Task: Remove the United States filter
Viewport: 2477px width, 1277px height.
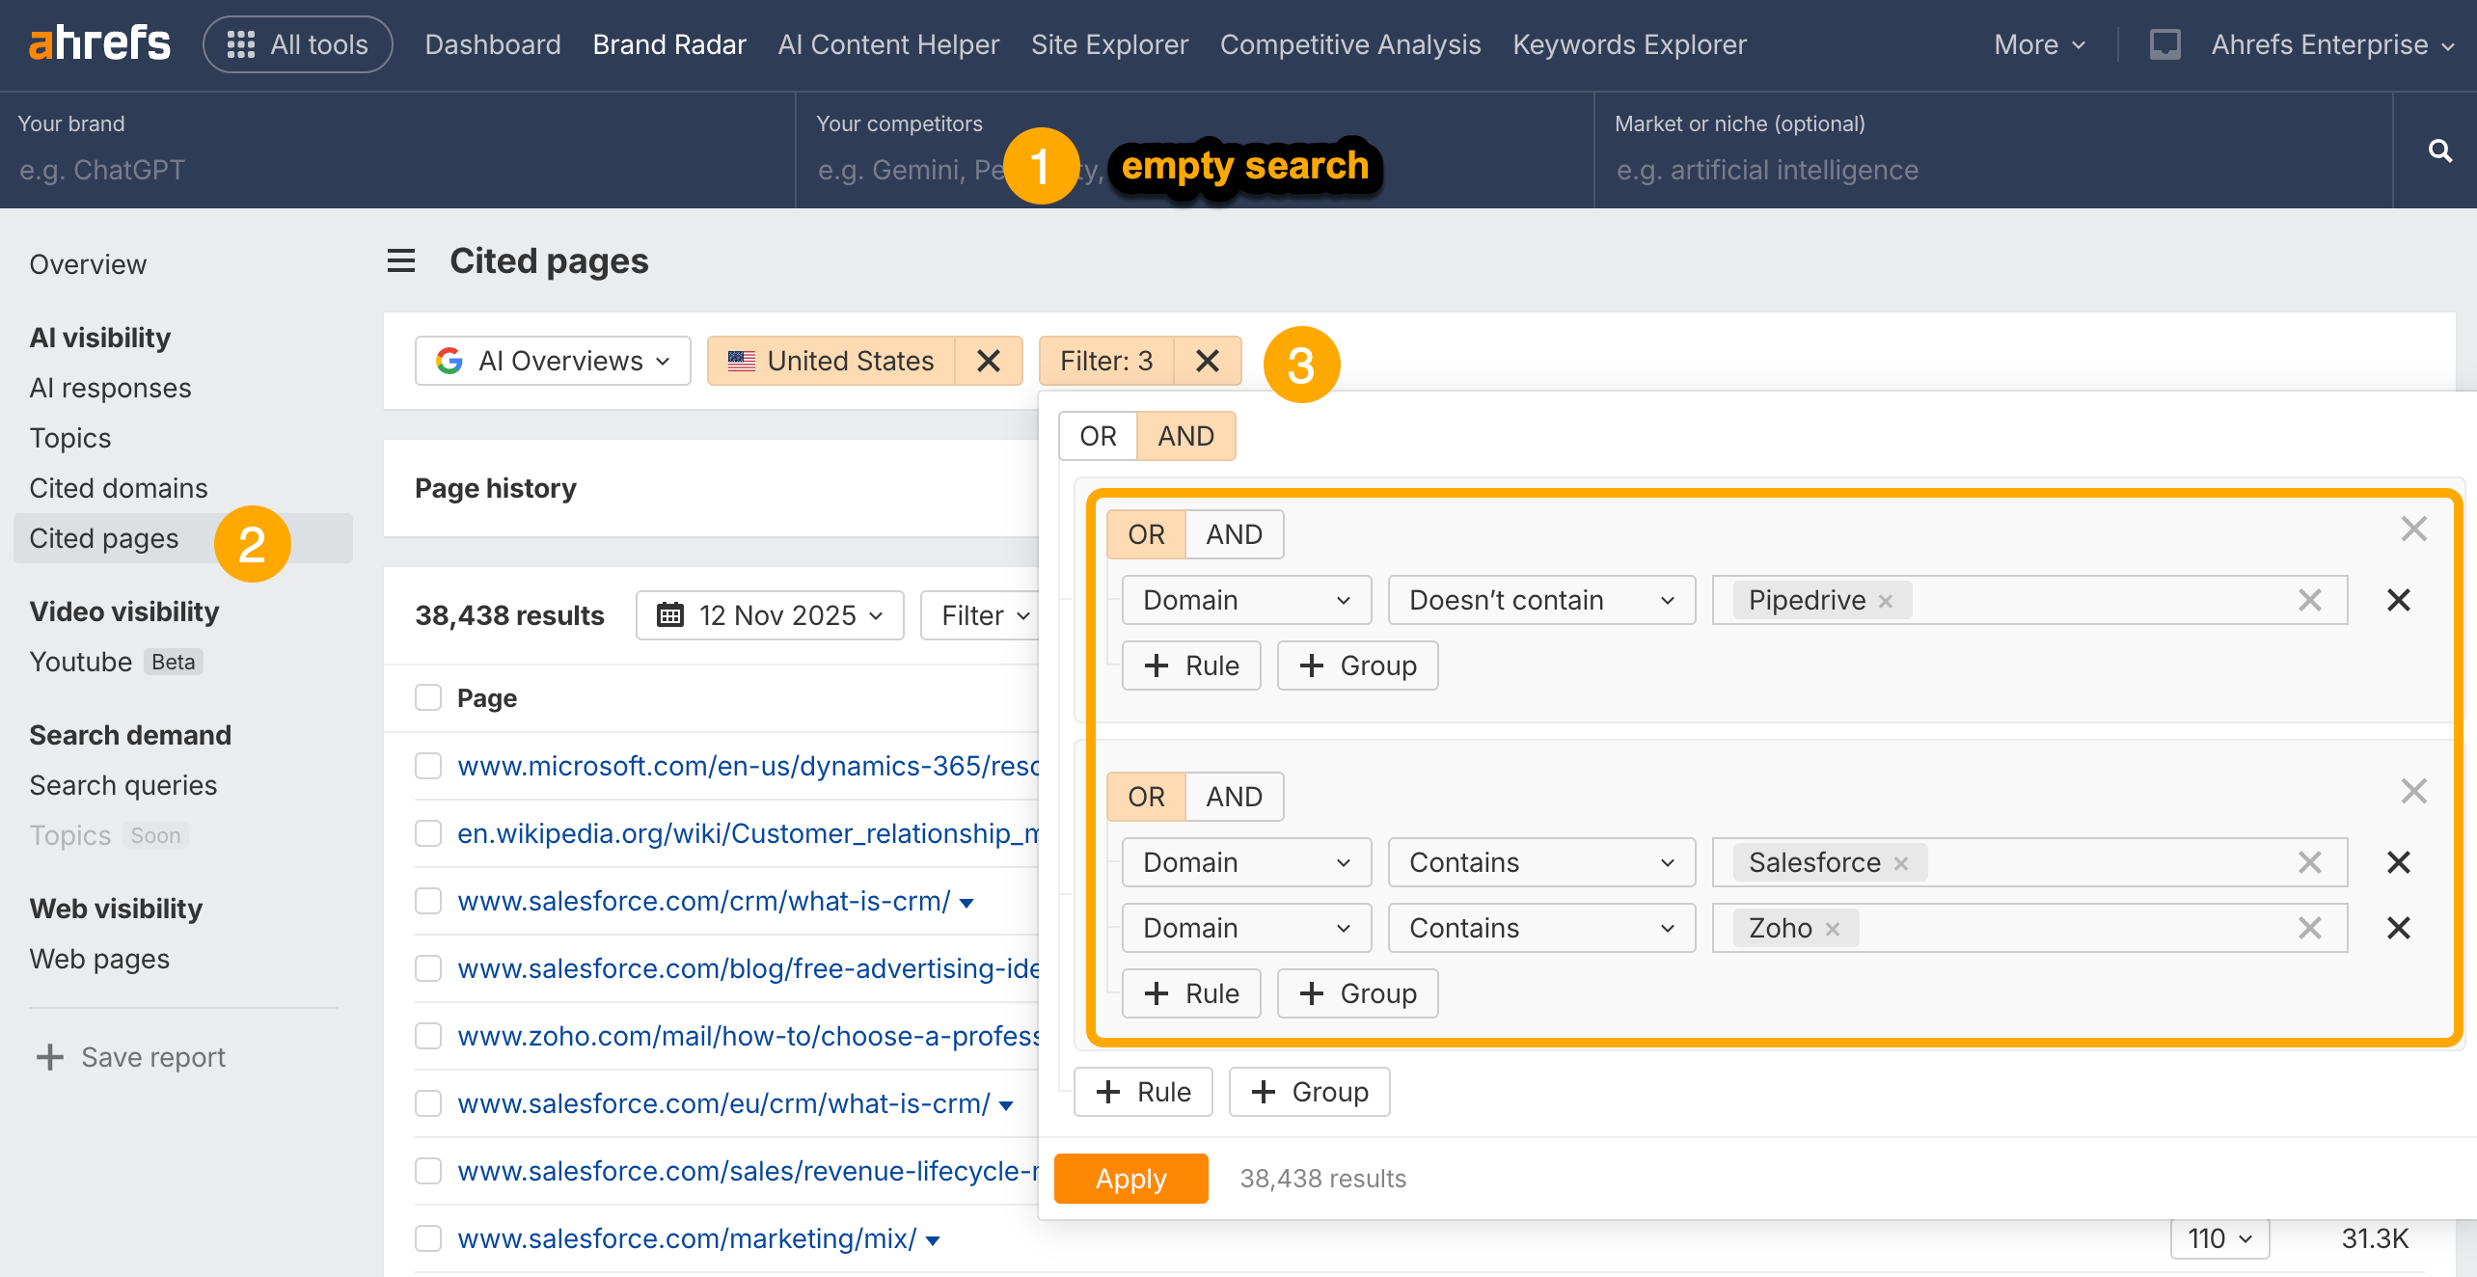Action: [988, 361]
